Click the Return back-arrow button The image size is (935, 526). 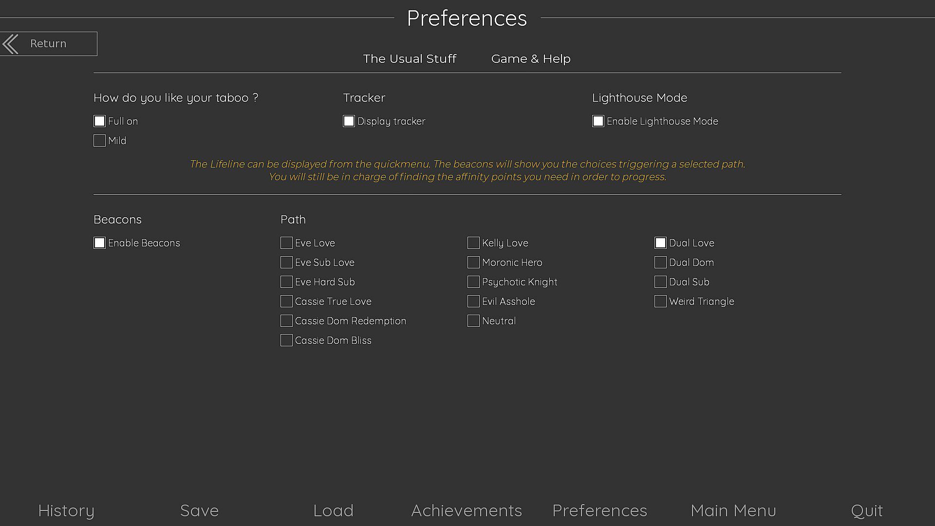point(48,44)
